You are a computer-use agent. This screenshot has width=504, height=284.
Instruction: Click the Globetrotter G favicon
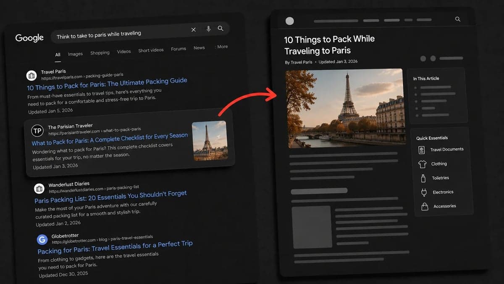(x=42, y=240)
